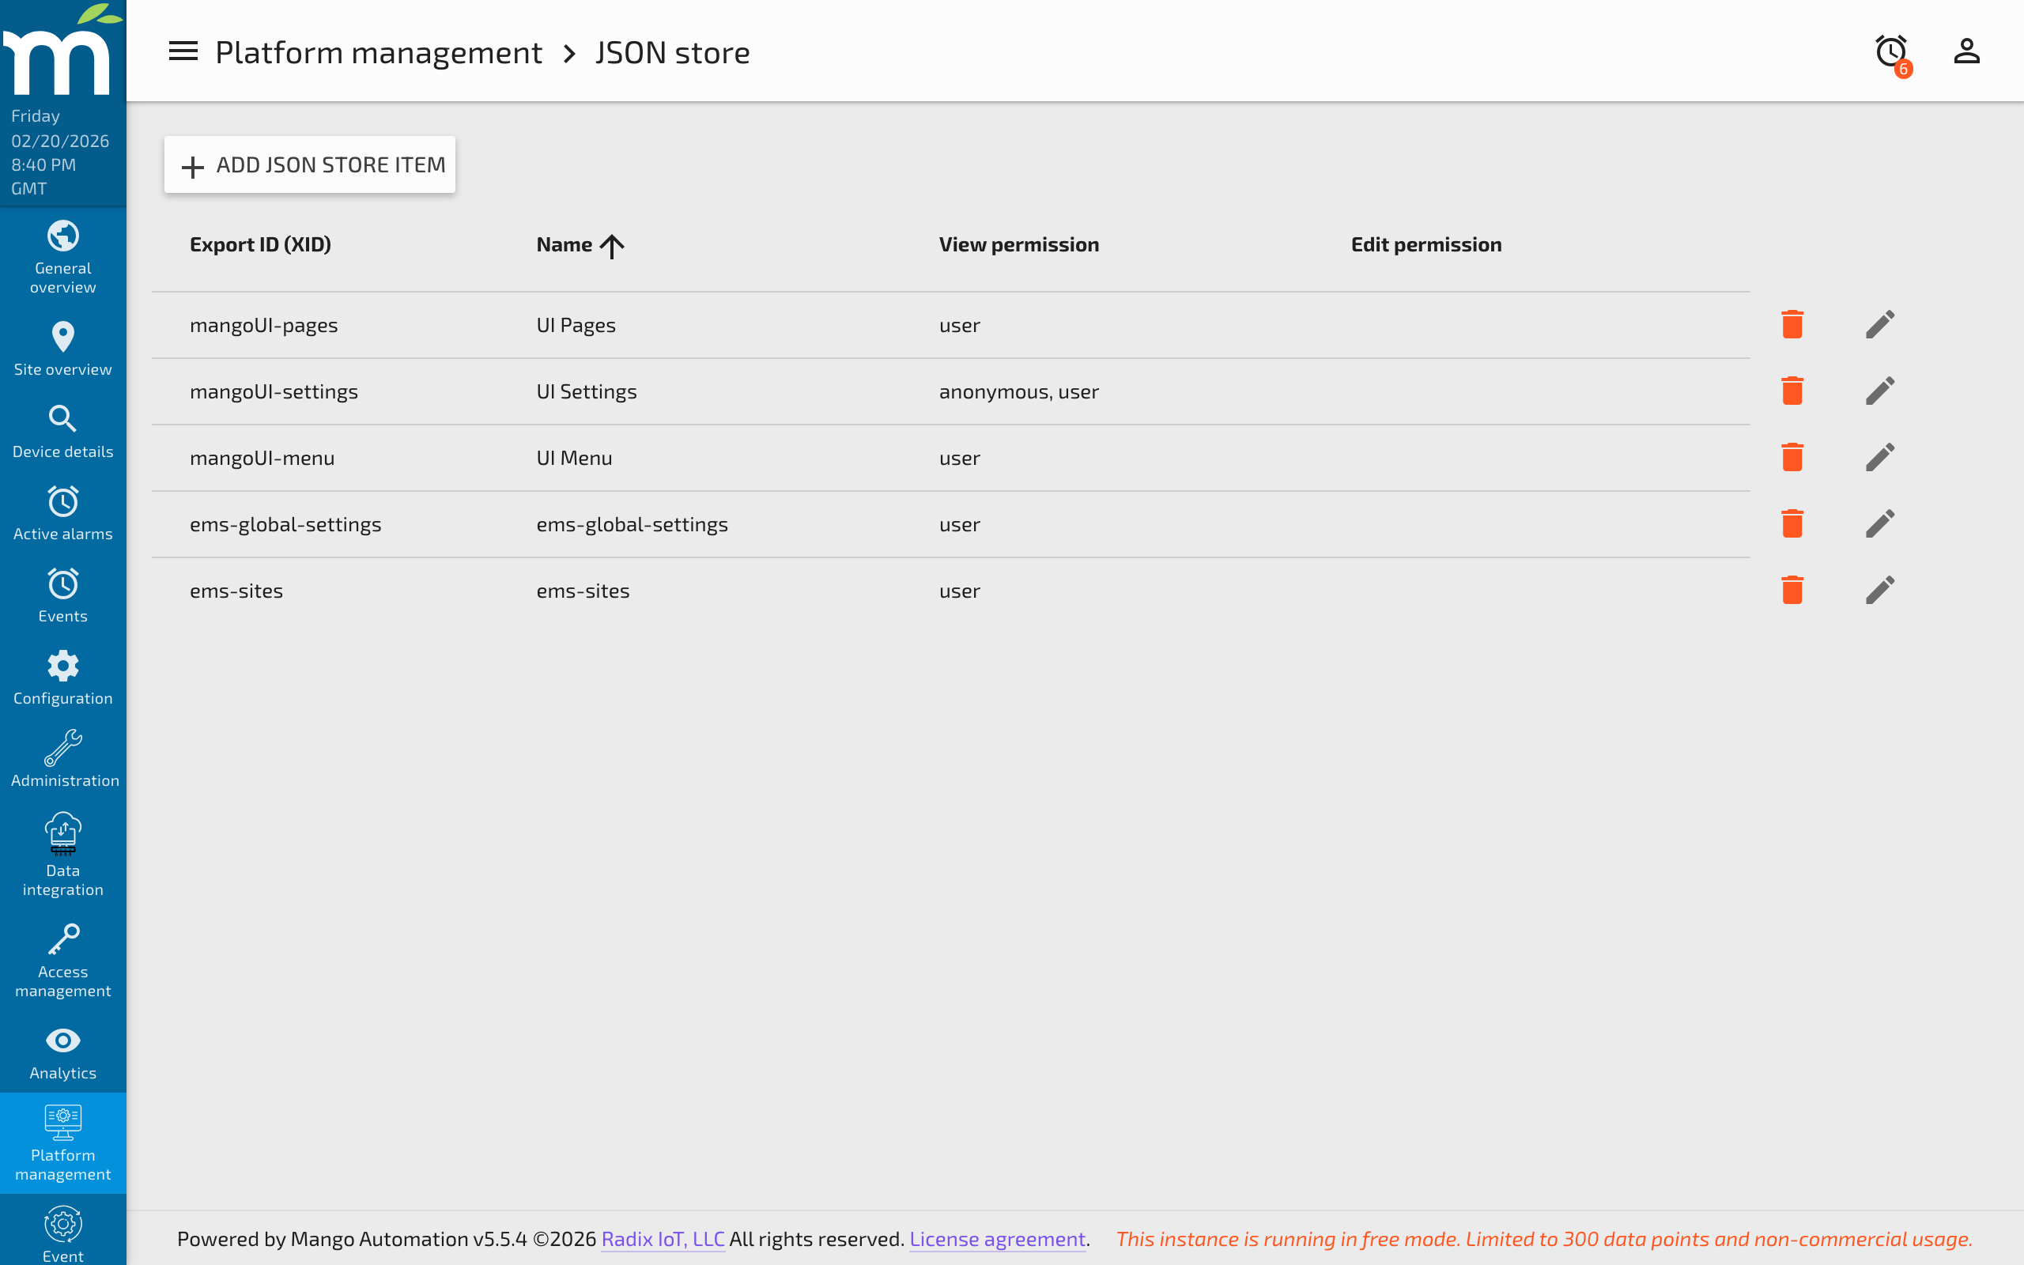Open the user account icon

(x=1966, y=51)
